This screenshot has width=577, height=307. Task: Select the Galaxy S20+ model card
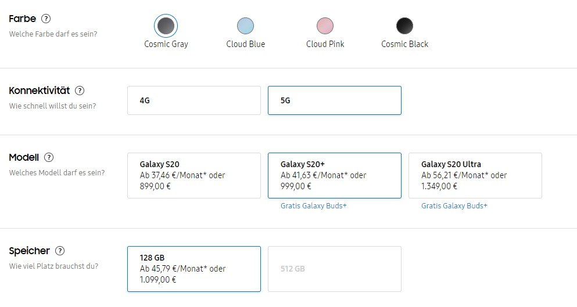335,176
